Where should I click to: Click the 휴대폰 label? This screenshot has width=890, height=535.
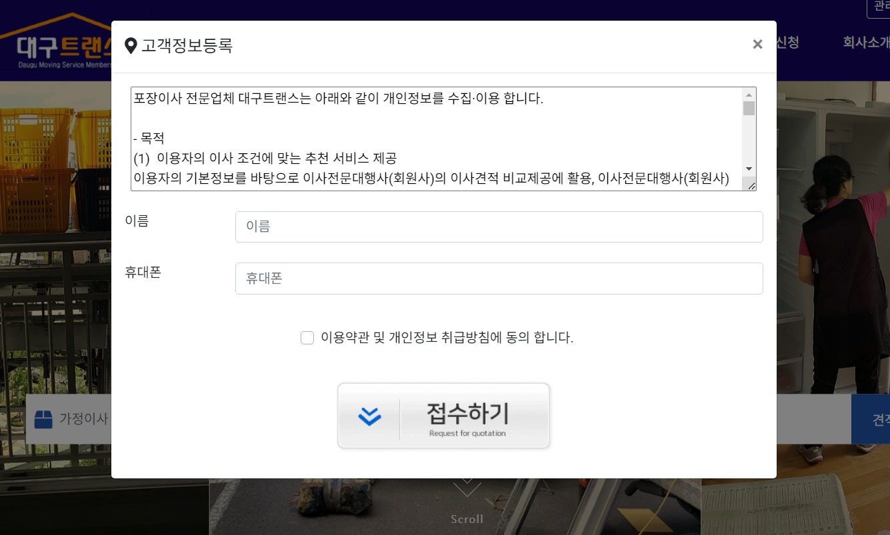[x=143, y=272]
